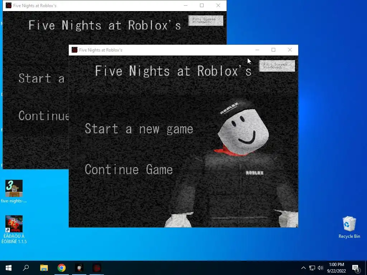
Task: Start a new game in front window
Action: coord(139,129)
